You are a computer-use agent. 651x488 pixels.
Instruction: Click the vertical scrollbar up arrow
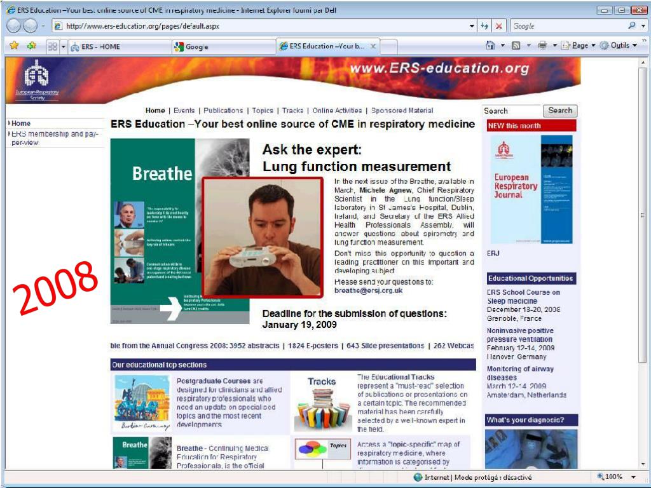pyautogui.click(x=643, y=62)
